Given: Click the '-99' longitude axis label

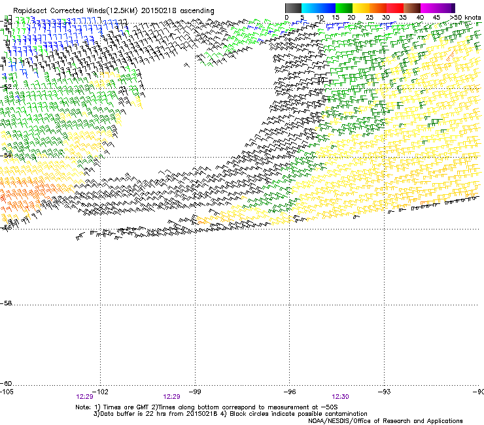Looking at the screenshot, I should pos(195,392).
